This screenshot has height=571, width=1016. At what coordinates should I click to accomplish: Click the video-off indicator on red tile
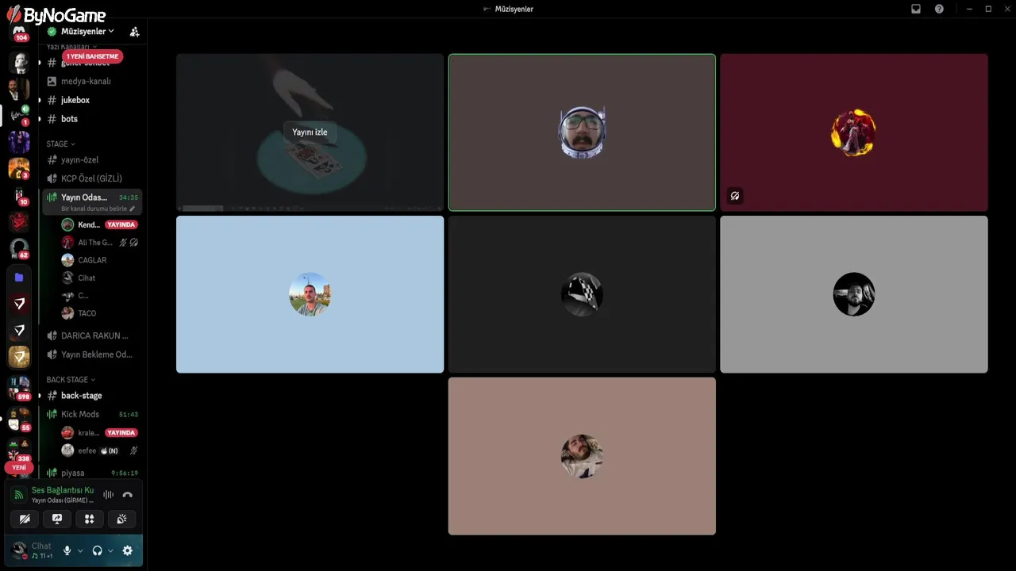coord(735,196)
